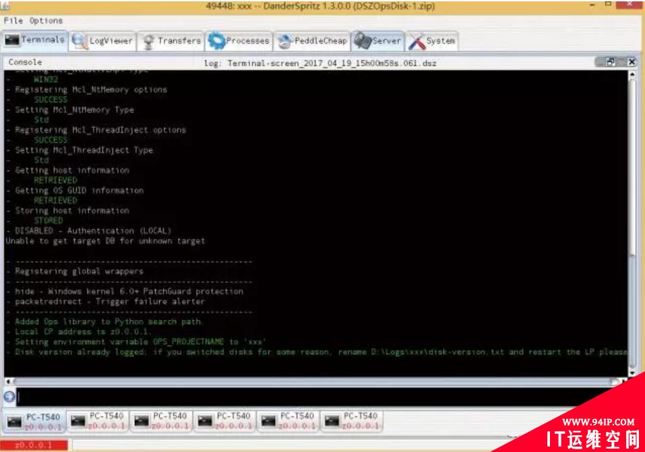Select the fifth PC-T540 terminal button
The width and height of the screenshot is (645, 452).
point(288,421)
